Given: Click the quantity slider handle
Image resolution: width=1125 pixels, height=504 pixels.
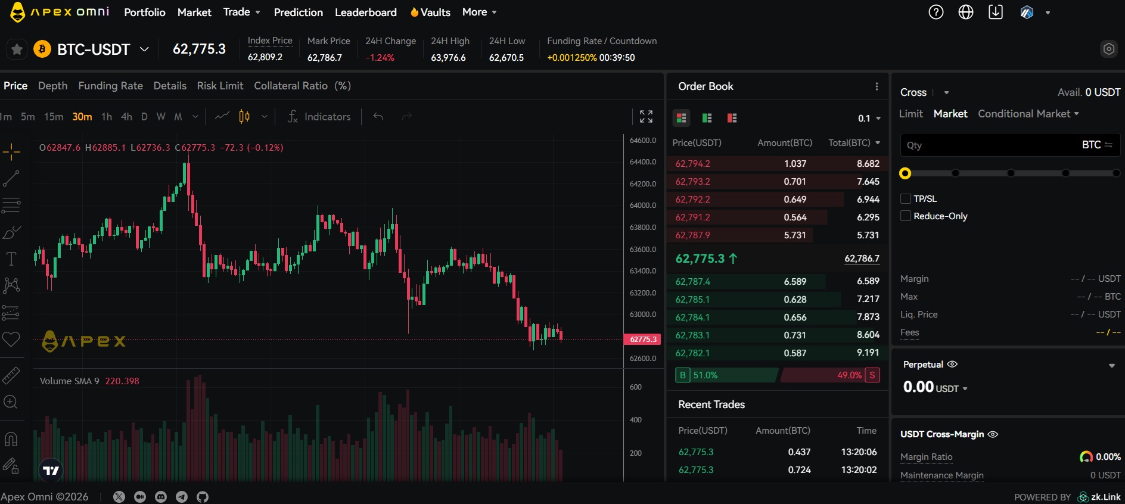Looking at the screenshot, I should [x=905, y=173].
